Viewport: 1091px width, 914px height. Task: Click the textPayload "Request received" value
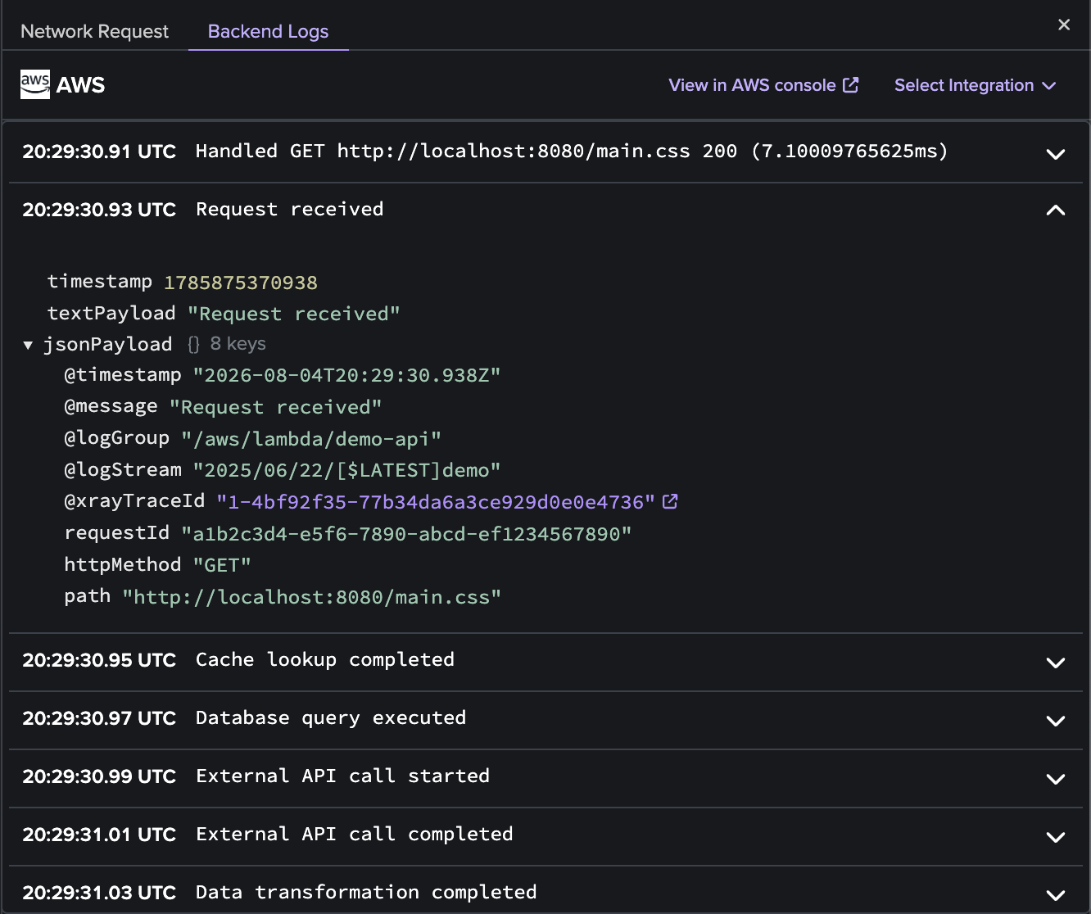tap(294, 314)
